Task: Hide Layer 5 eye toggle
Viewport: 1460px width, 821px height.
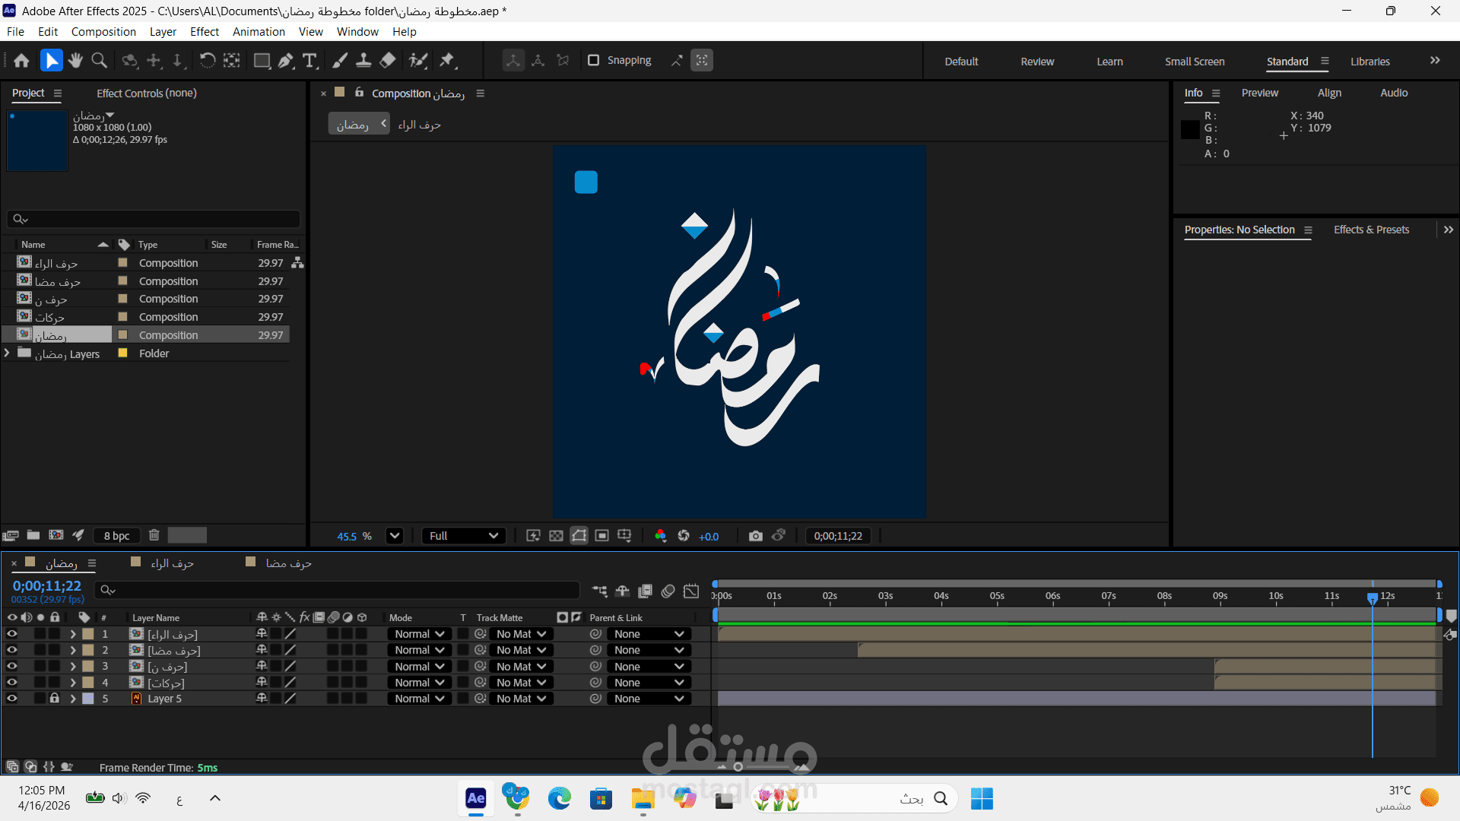Action: [x=12, y=698]
